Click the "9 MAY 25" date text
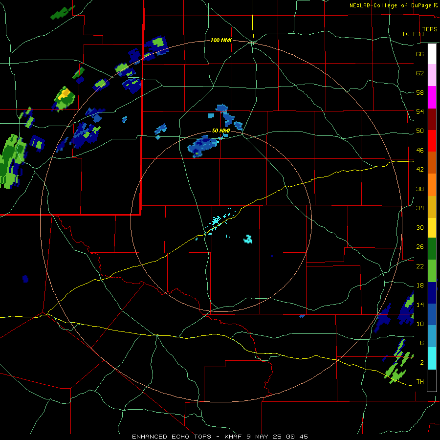 pyautogui.click(x=264, y=437)
